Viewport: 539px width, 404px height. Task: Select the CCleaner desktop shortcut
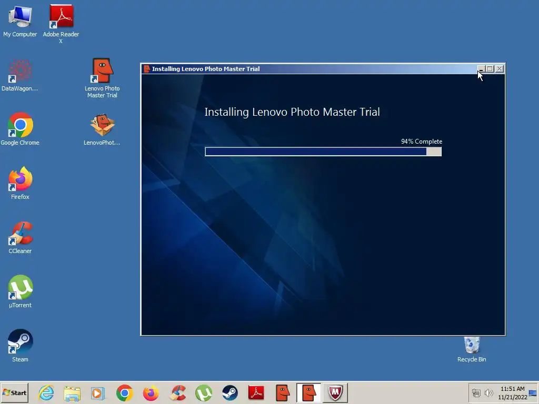[x=20, y=238]
